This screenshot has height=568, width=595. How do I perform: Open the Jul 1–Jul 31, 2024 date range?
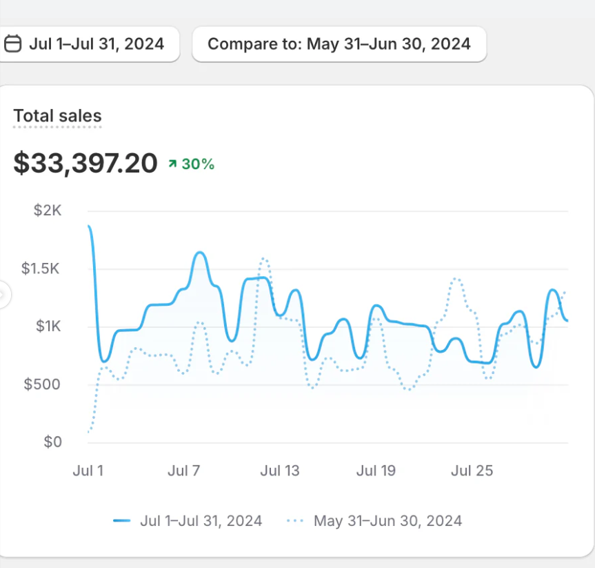click(x=96, y=44)
